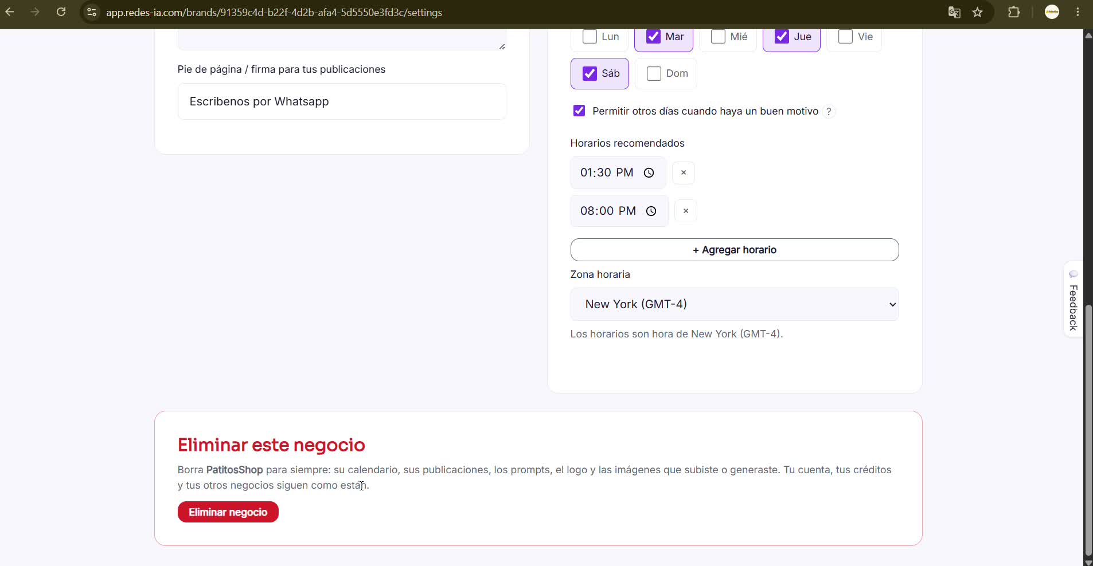Open the clock picker for 01:30 PM
Image resolution: width=1093 pixels, height=566 pixels.
649,172
